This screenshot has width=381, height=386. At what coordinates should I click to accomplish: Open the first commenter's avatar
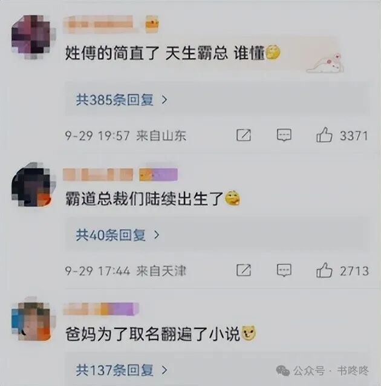point(31,37)
